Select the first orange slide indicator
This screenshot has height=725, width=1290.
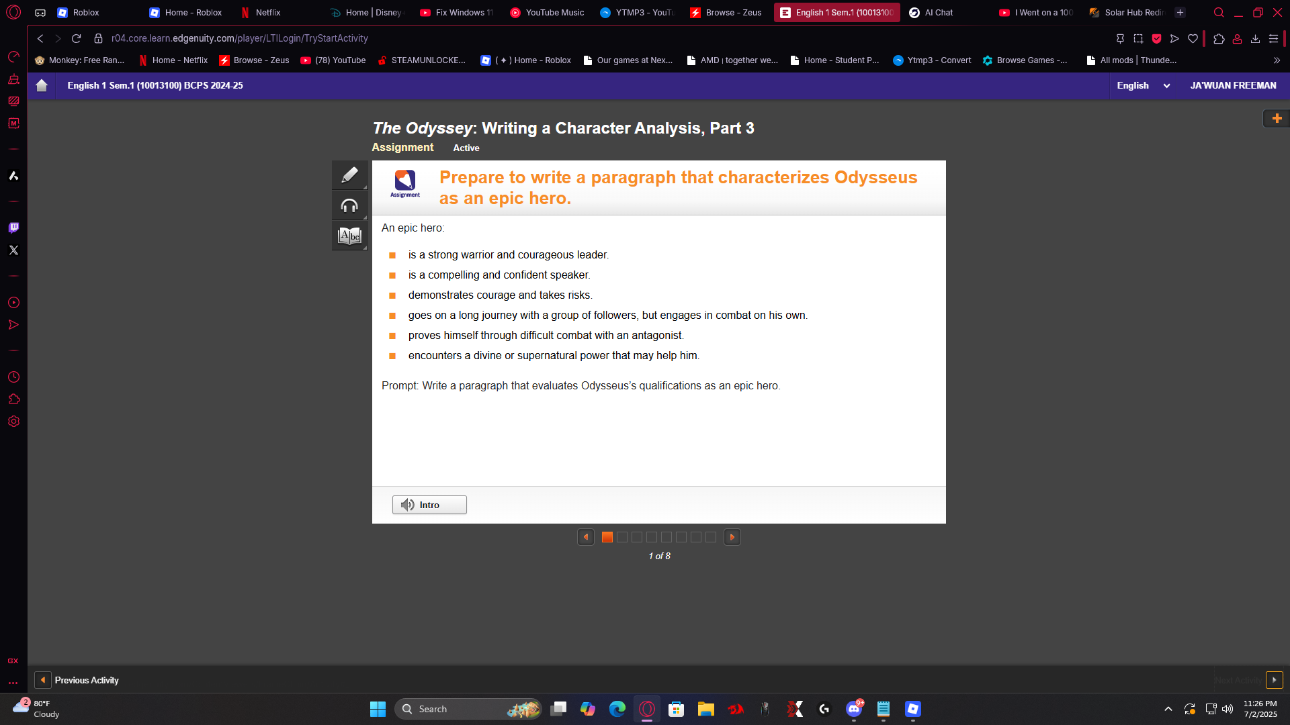[x=607, y=537]
